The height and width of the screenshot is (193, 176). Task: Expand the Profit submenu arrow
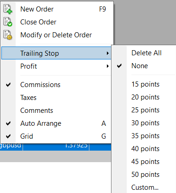(108, 66)
